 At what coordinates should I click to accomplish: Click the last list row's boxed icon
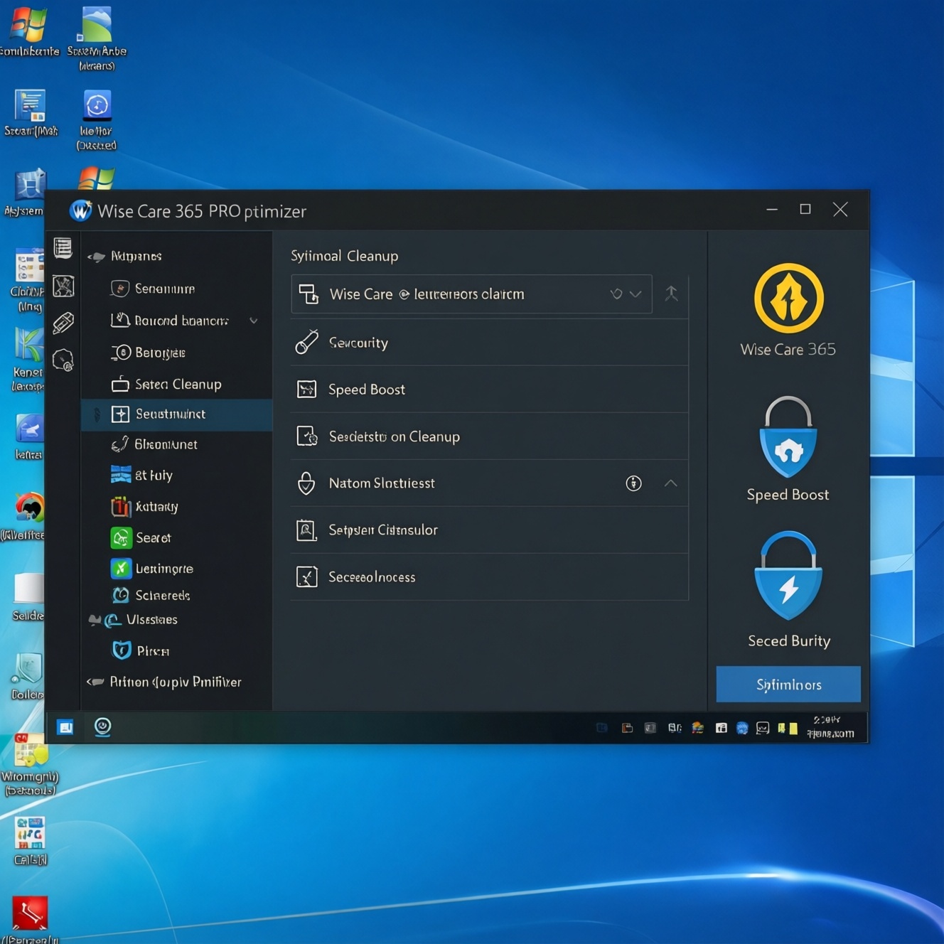(x=306, y=577)
